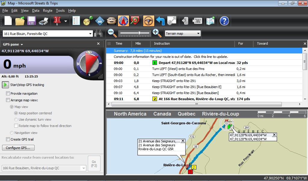Click the binoculars Find button
Image resolution: width=308 pixels, height=181 pixels.
click(98, 33)
